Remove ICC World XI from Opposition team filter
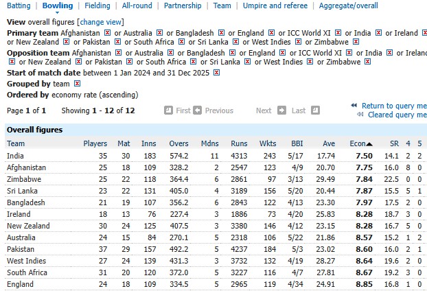The height and width of the screenshot is (291, 427). pyautogui.click(x=349, y=53)
